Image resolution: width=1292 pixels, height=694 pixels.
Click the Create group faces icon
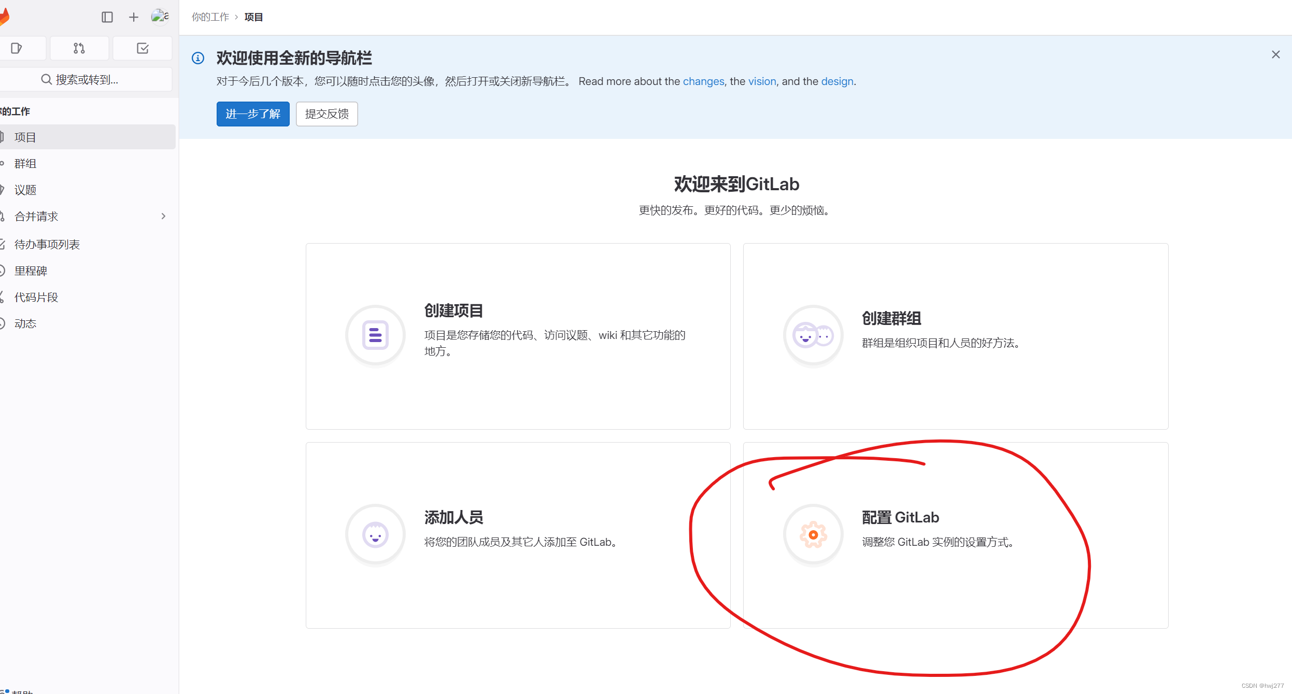coord(813,335)
